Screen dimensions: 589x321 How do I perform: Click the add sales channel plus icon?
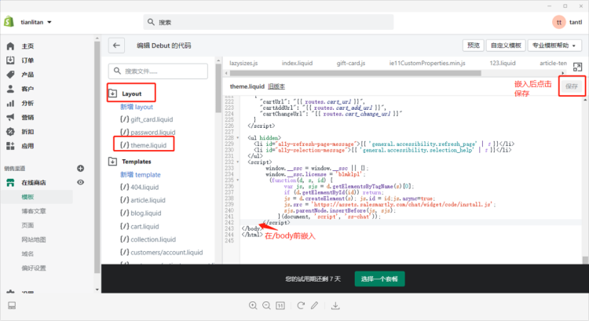(x=80, y=168)
